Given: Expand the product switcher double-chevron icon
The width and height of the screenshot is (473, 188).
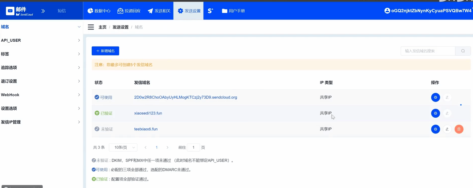Looking at the screenshot, I should 43,11.
